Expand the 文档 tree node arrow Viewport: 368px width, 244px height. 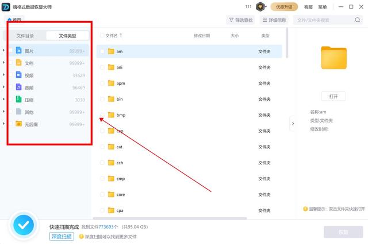coord(3,62)
